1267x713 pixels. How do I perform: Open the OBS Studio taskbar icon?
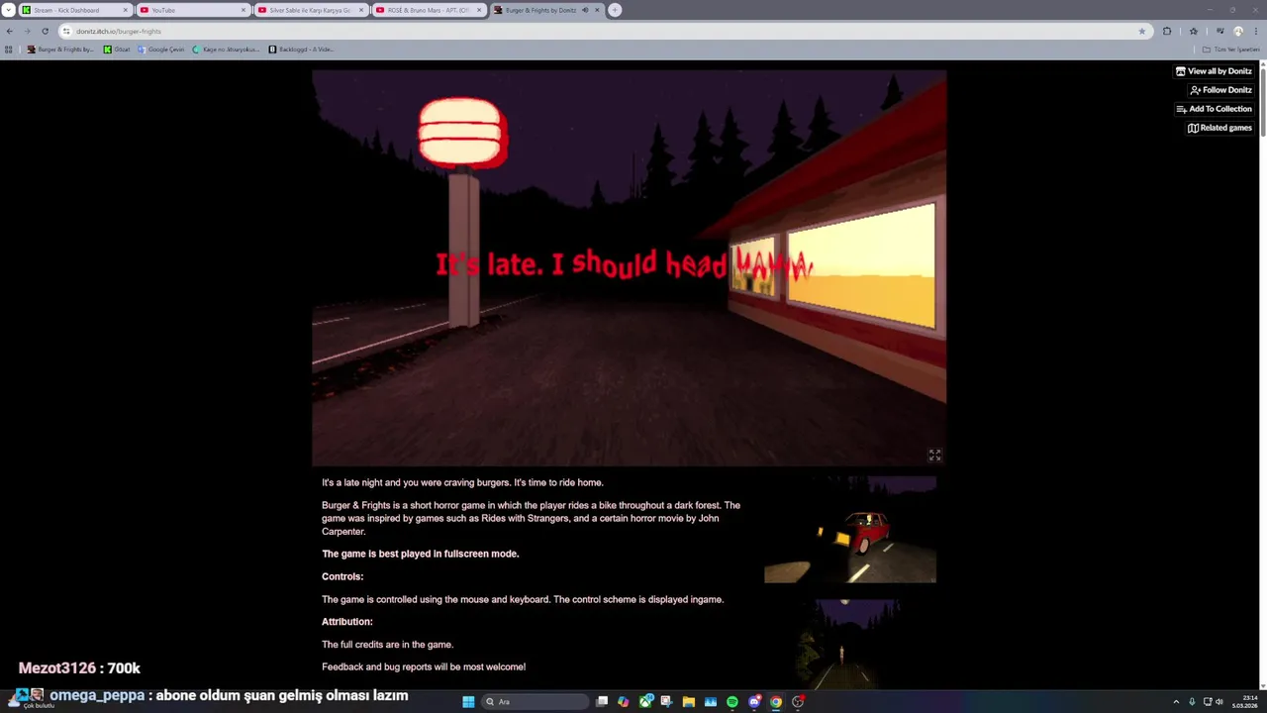(x=798, y=702)
